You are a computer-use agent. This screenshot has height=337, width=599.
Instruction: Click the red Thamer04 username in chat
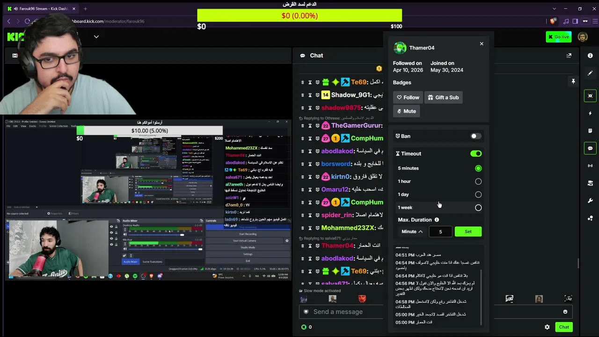[x=337, y=246]
